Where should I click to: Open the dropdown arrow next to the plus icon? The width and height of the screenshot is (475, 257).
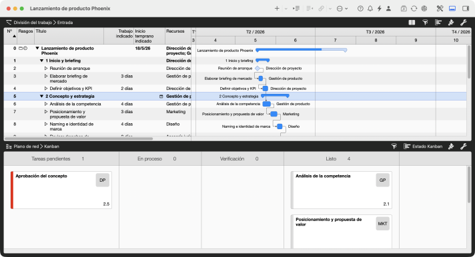click(286, 9)
